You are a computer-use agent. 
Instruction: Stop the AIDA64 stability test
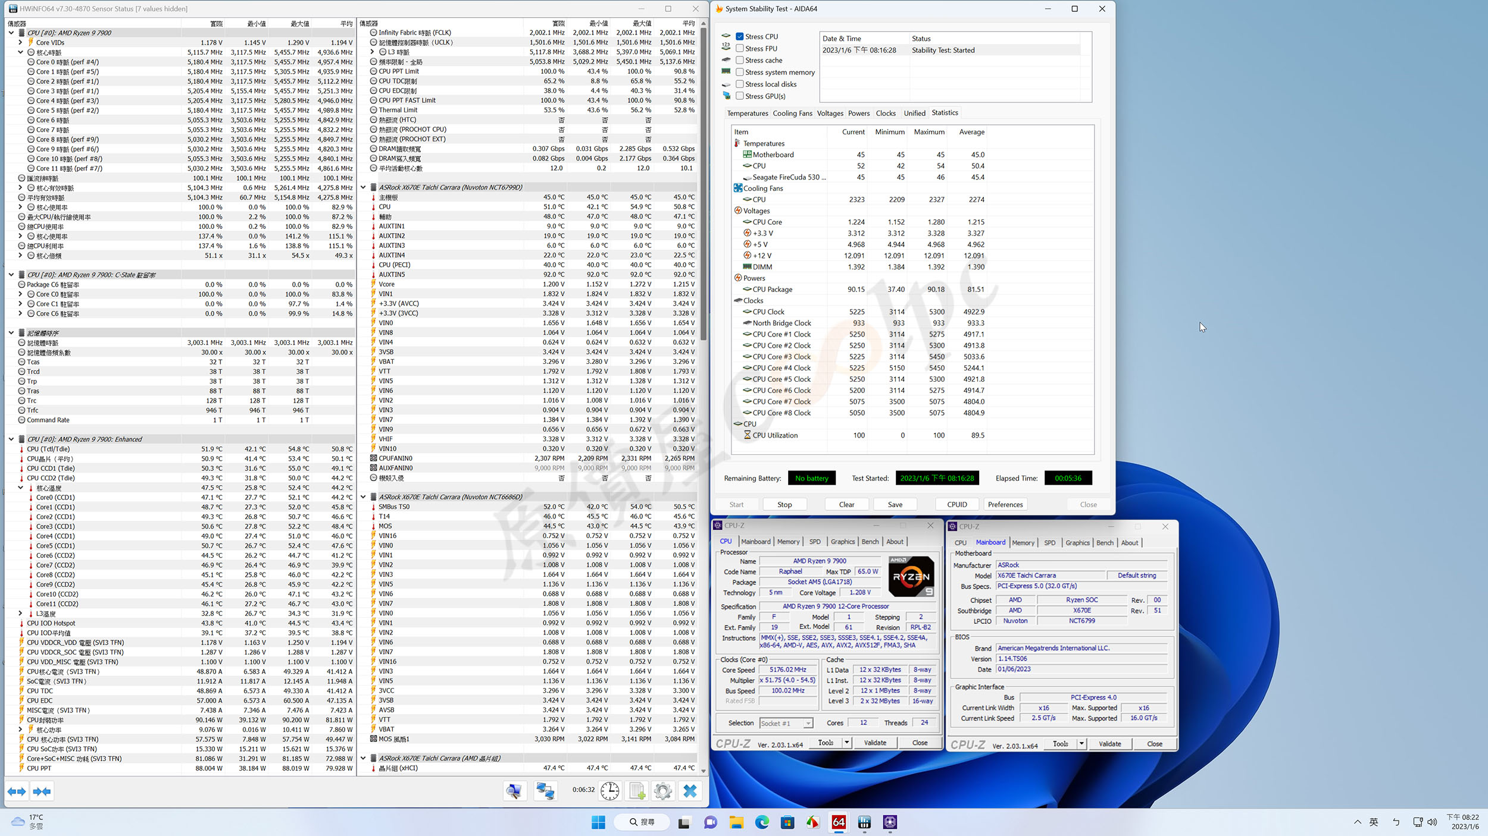pyautogui.click(x=784, y=505)
